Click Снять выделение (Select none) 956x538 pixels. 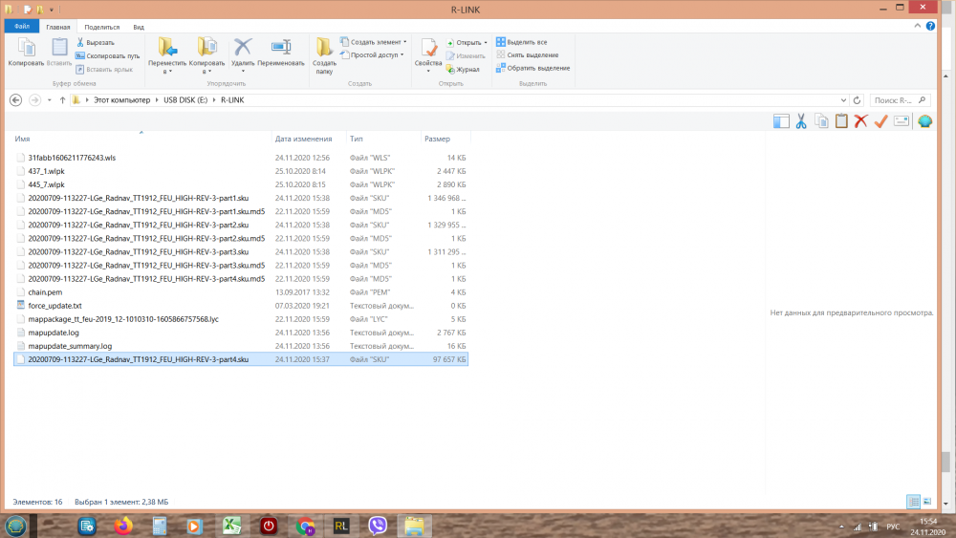pyautogui.click(x=528, y=54)
